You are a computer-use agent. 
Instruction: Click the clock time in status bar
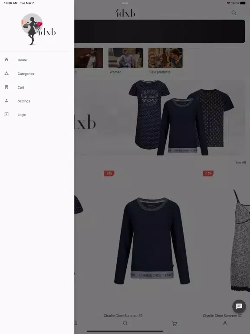coord(10,3)
